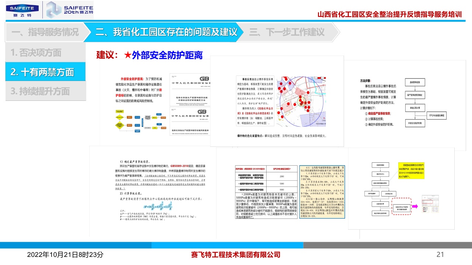
Task: Click the 2022年10月21日8时23分 date stamp
Action: point(65,254)
